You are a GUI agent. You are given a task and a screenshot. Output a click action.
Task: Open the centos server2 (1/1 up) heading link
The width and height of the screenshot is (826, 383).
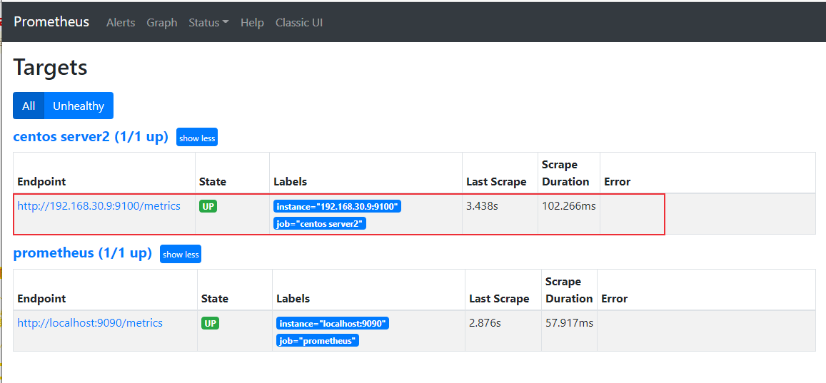coord(91,137)
